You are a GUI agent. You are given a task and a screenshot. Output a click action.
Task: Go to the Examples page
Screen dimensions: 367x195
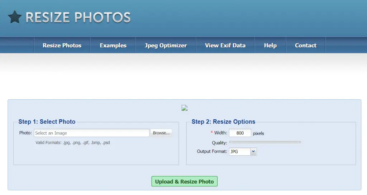[113, 46]
